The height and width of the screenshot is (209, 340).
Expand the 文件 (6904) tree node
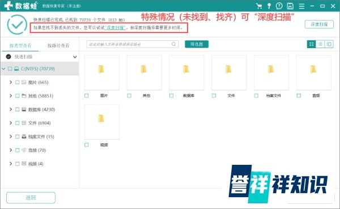(11, 123)
